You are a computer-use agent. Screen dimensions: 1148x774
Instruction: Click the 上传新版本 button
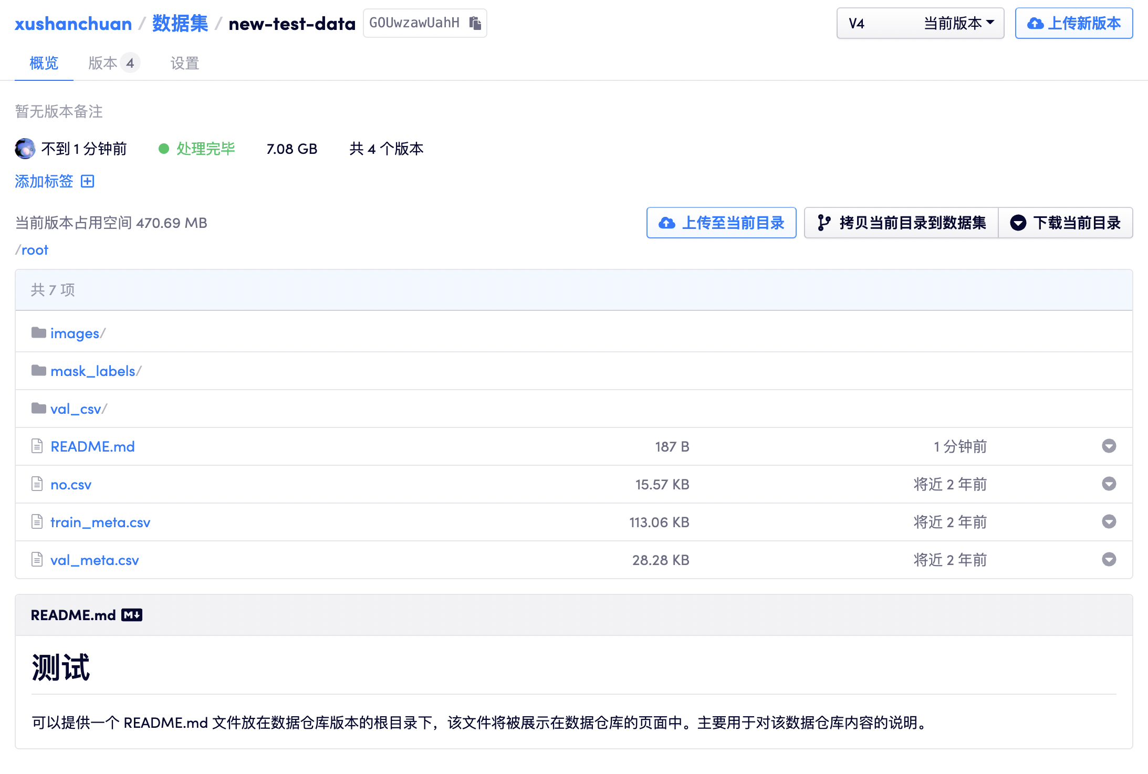1073,23
